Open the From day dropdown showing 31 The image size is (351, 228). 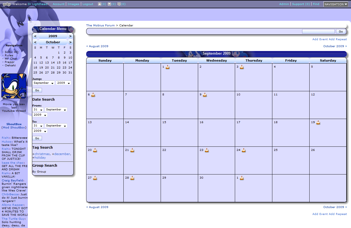38,110
